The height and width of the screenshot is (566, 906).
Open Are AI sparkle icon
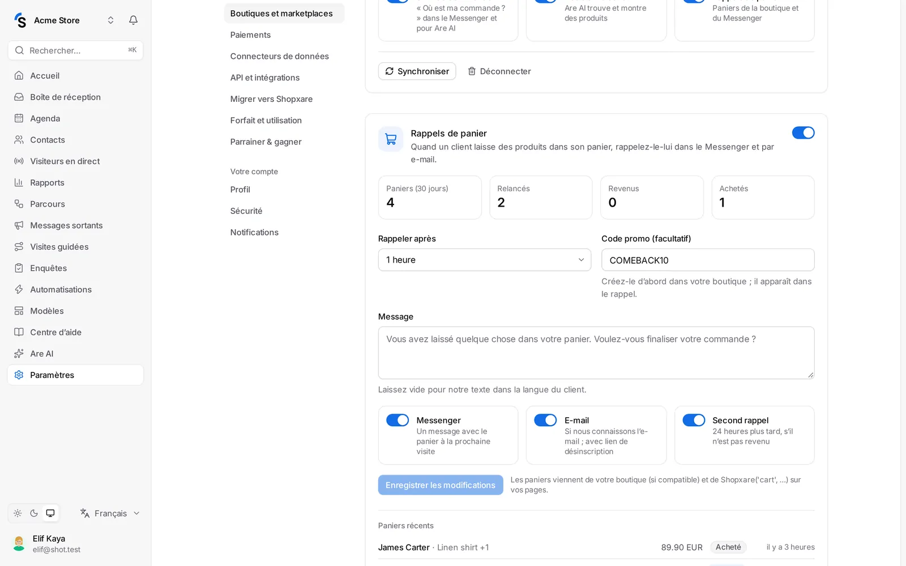tap(19, 354)
